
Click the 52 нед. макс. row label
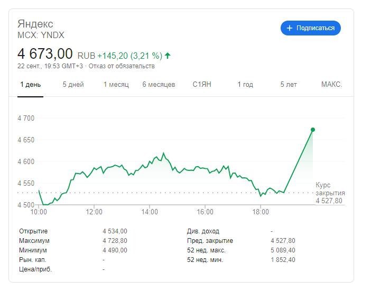[x=206, y=250]
